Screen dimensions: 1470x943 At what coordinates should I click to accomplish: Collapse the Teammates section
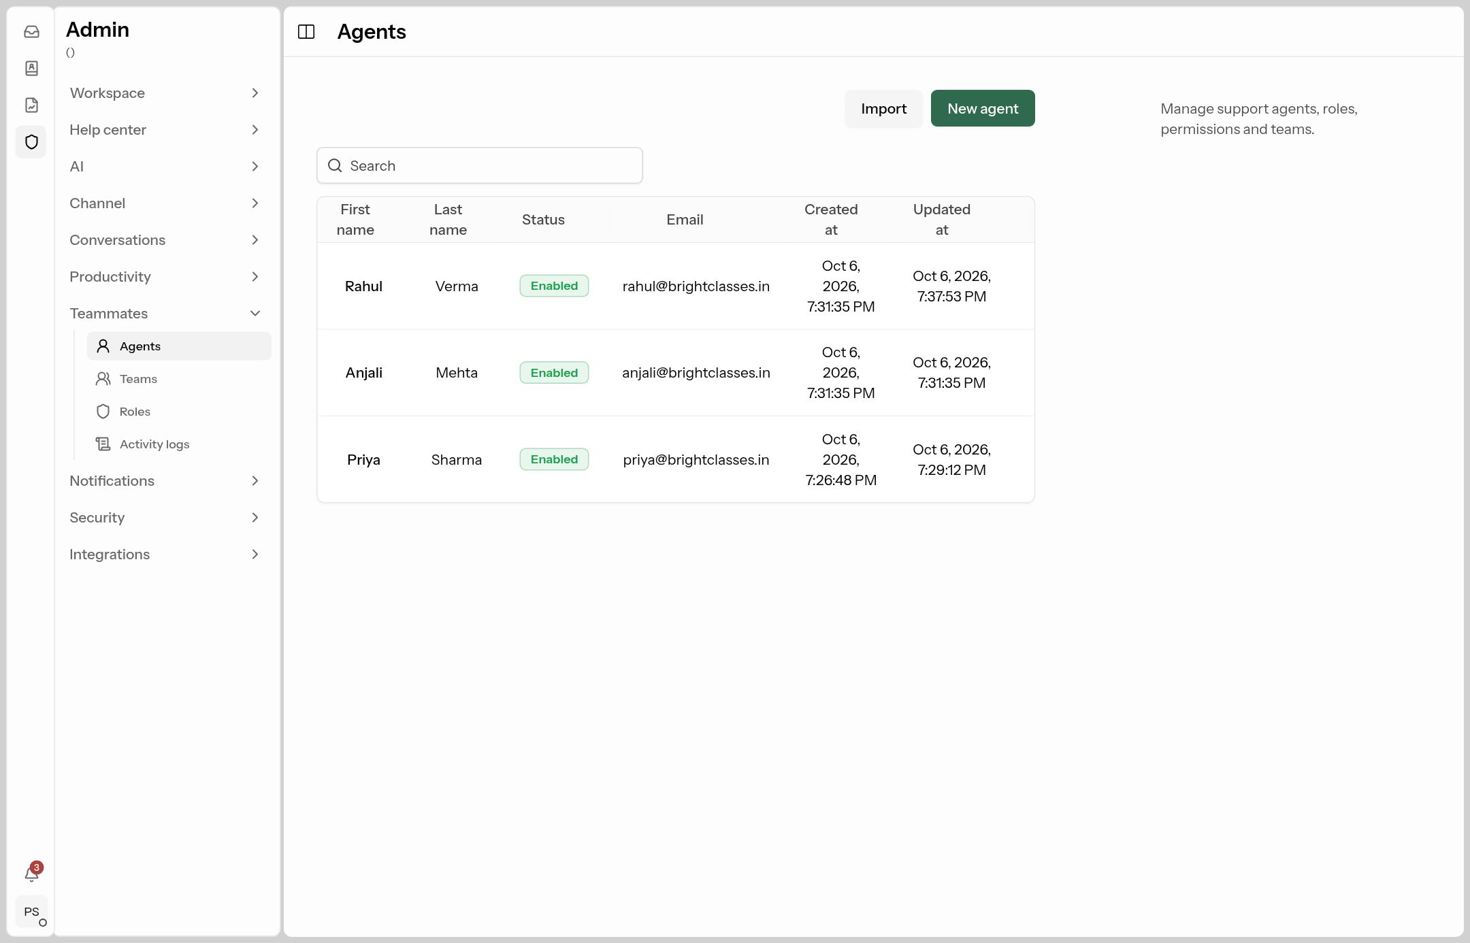pyautogui.click(x=165, y=314)
